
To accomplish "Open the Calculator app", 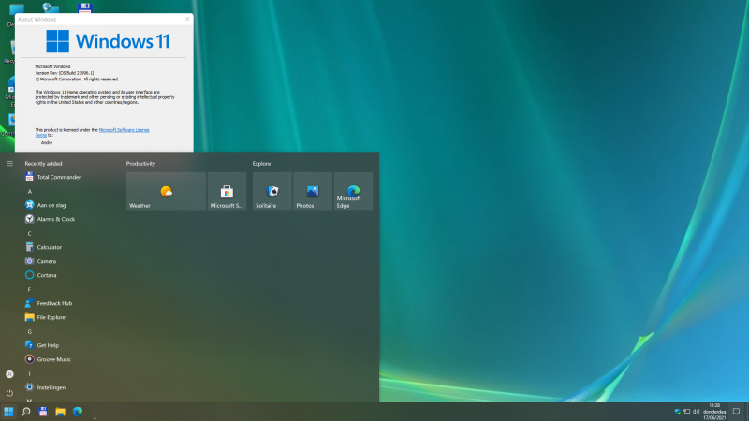I will tap(49, 247).
